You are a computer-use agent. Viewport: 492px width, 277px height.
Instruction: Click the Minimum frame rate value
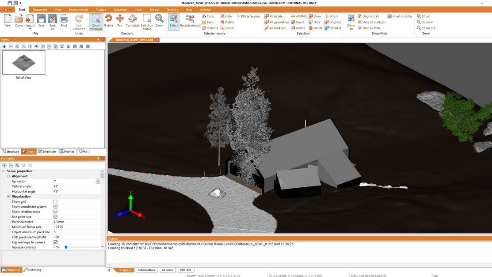point(76,227)
